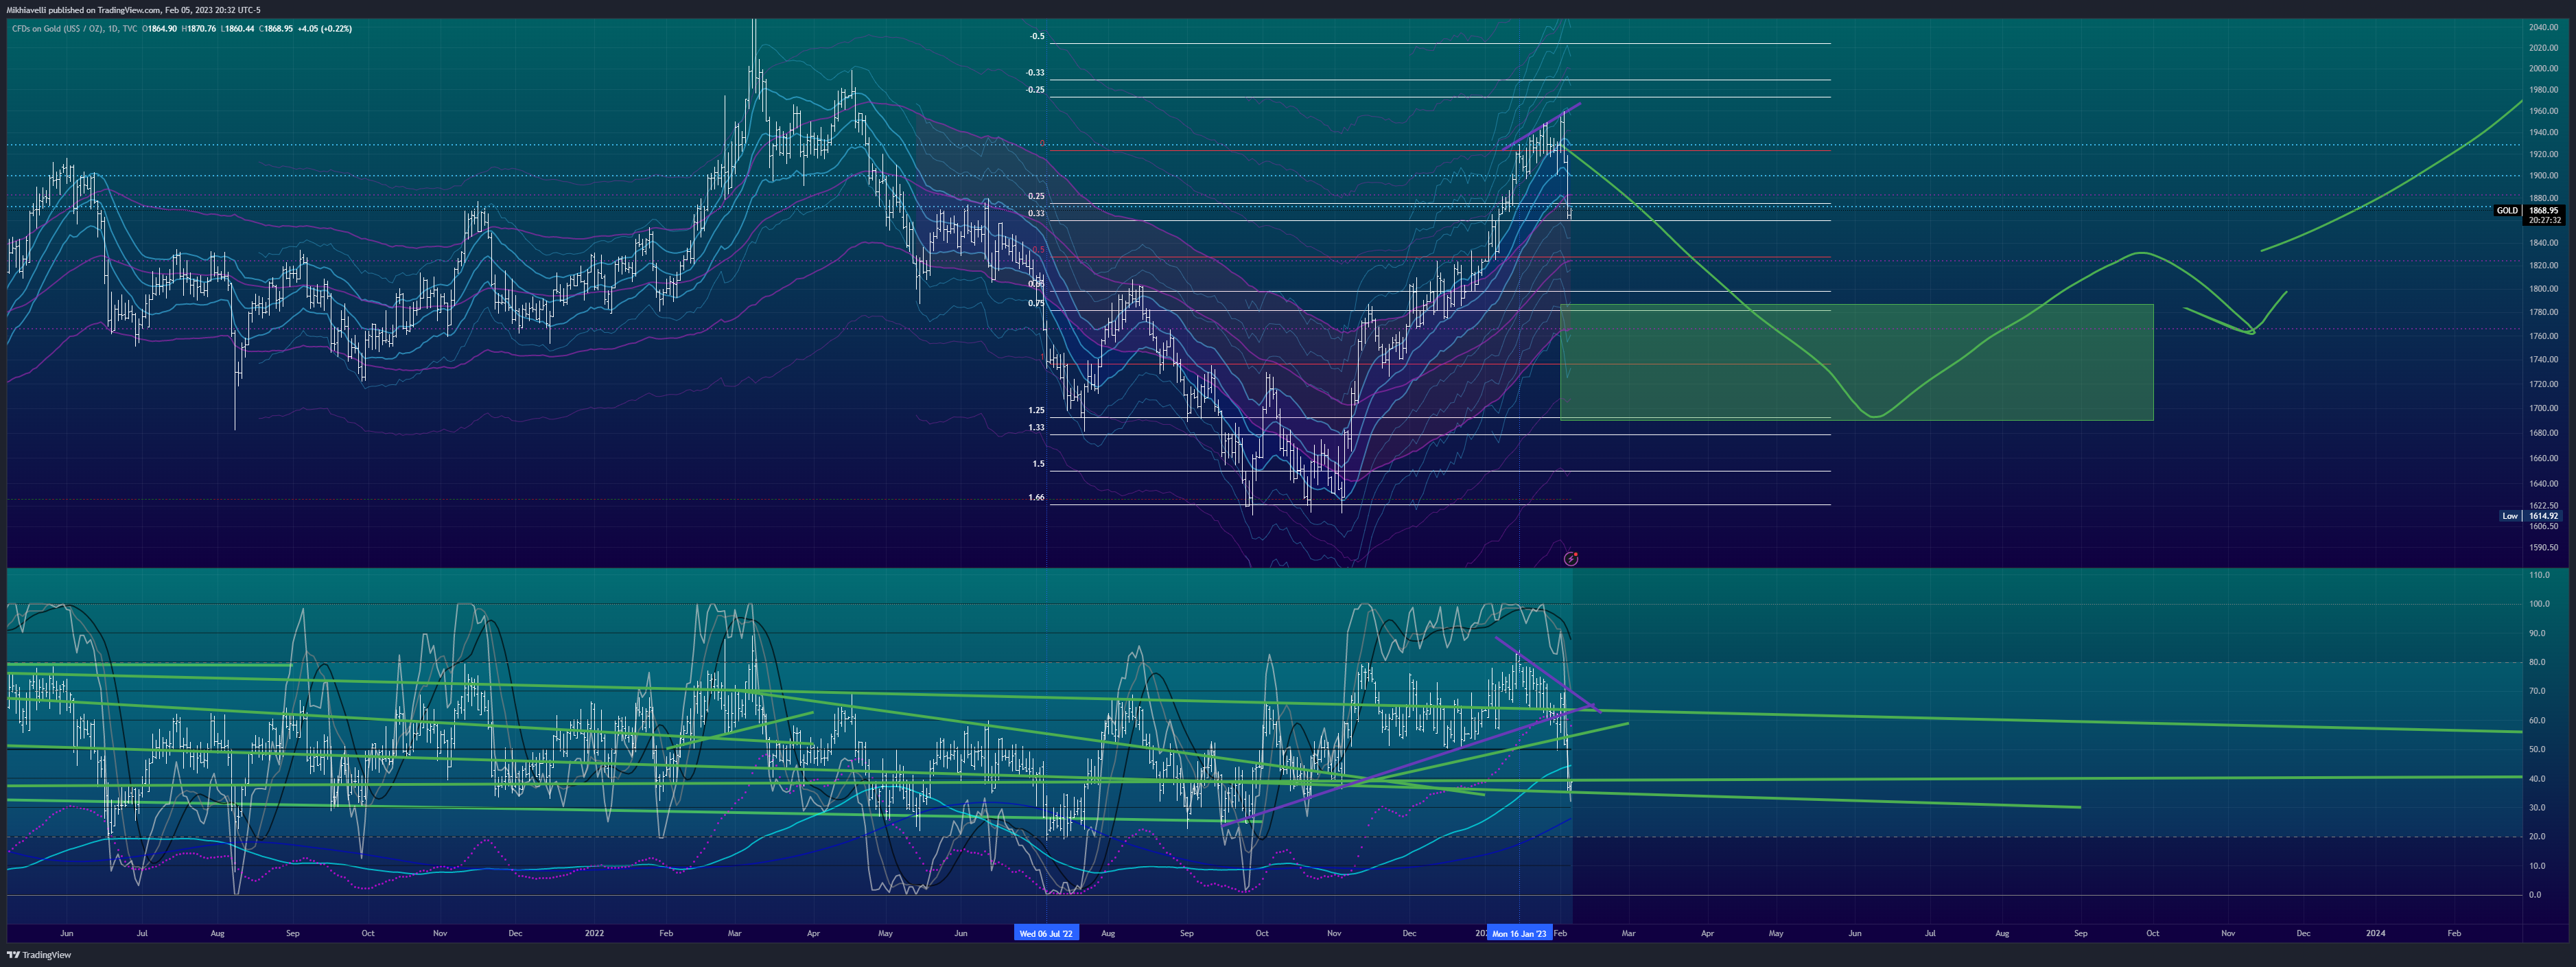Click the 20.0 oscillator axis label

click(2537, 837)
